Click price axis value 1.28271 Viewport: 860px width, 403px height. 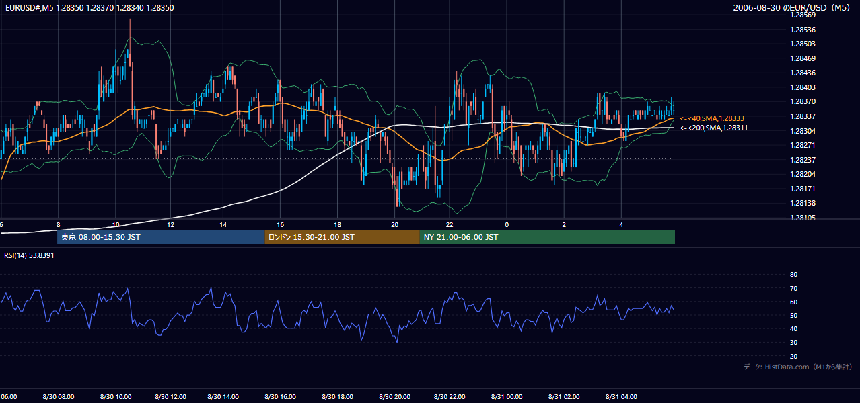click(x=803, y=145)
